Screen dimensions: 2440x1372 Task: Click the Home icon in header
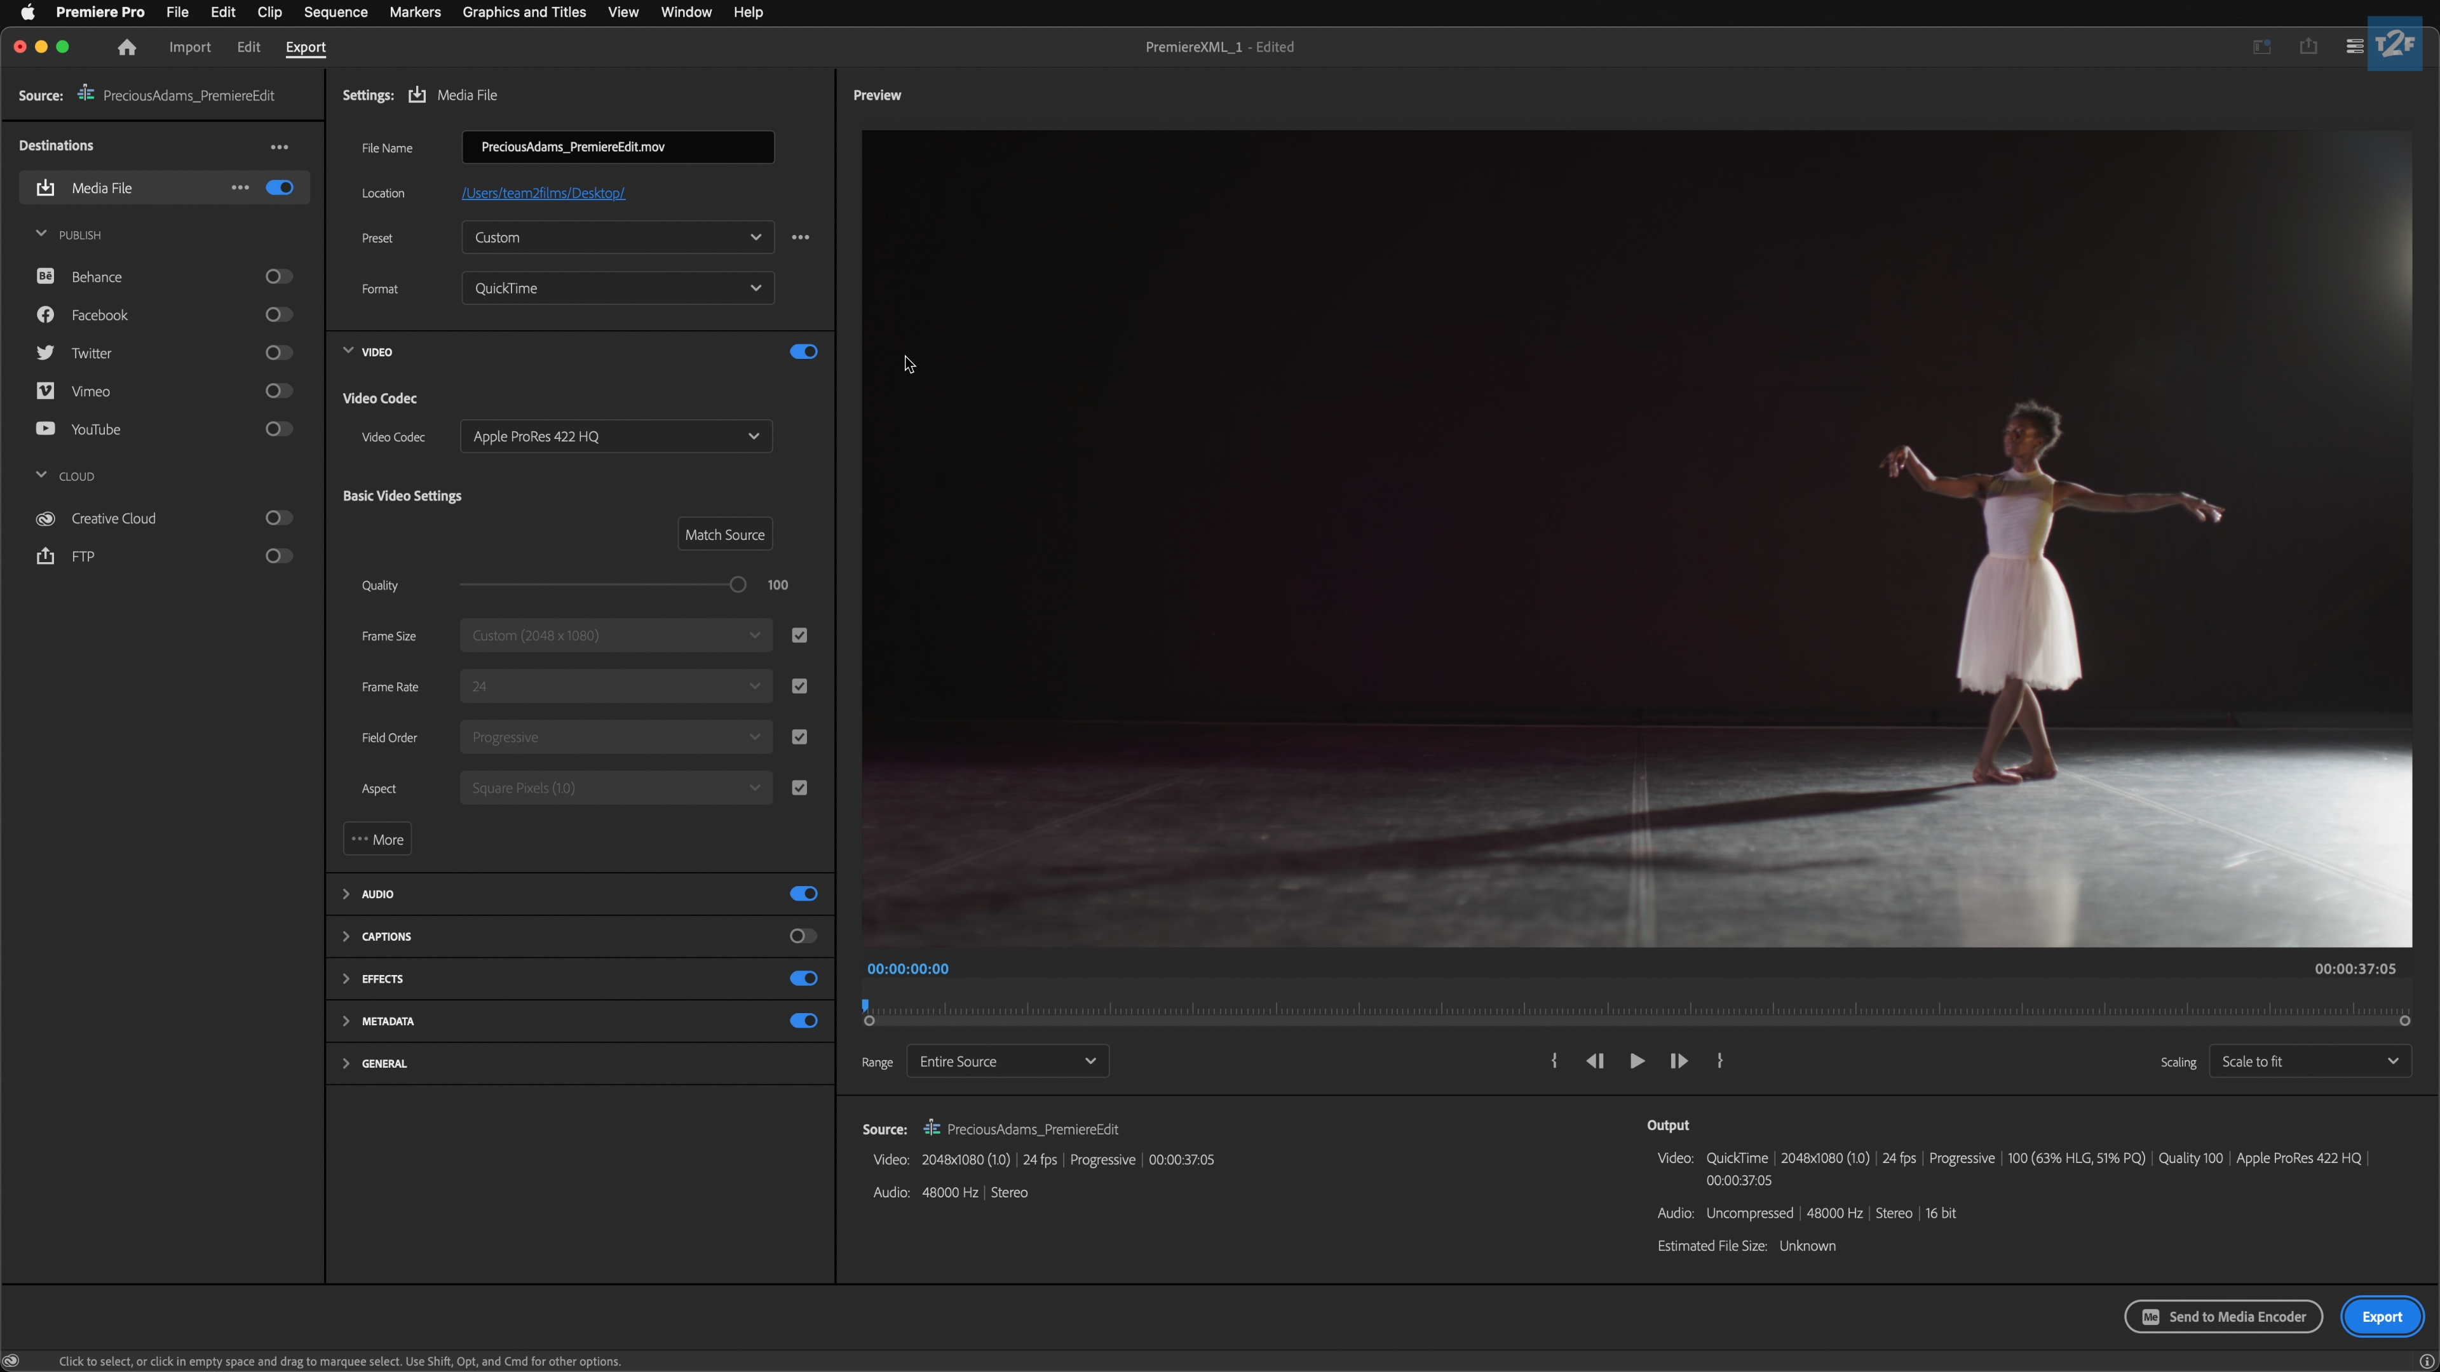coord(127,48)
